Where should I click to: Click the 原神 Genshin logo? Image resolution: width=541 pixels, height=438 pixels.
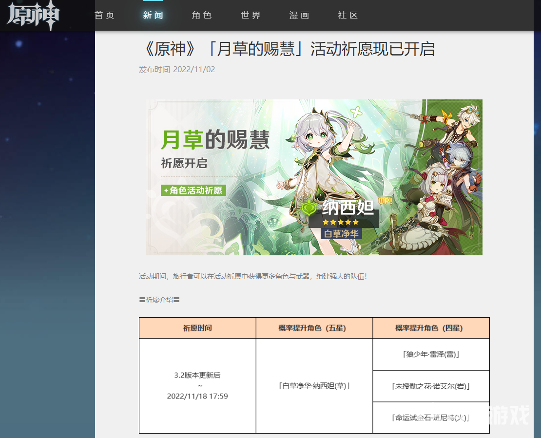(x=33, y=15)
